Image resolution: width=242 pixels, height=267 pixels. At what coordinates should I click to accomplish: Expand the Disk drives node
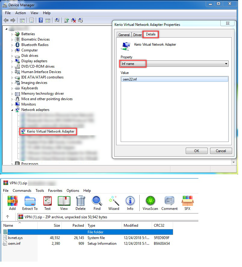[x=12, y=56]
